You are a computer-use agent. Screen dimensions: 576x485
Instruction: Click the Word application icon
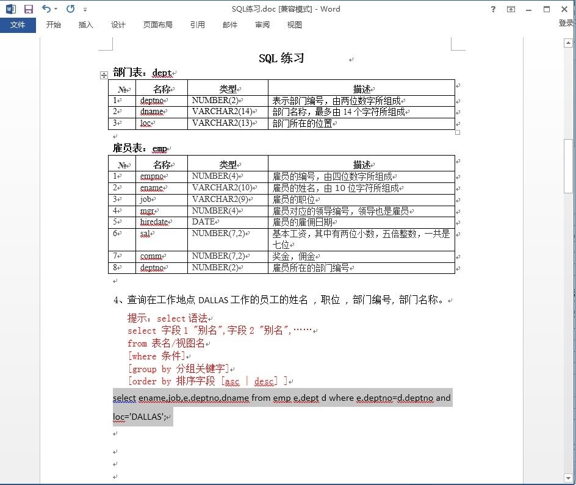11,9
